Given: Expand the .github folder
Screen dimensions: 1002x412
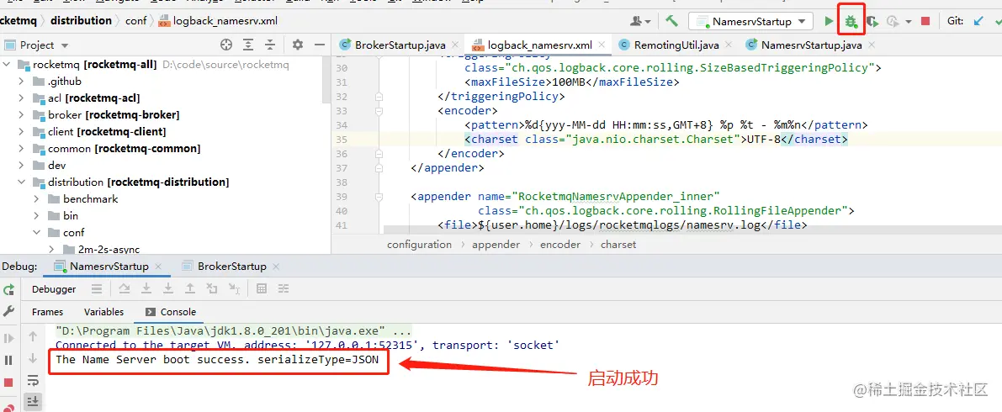Looking at the screenshot, I should [x=22, y=81].
